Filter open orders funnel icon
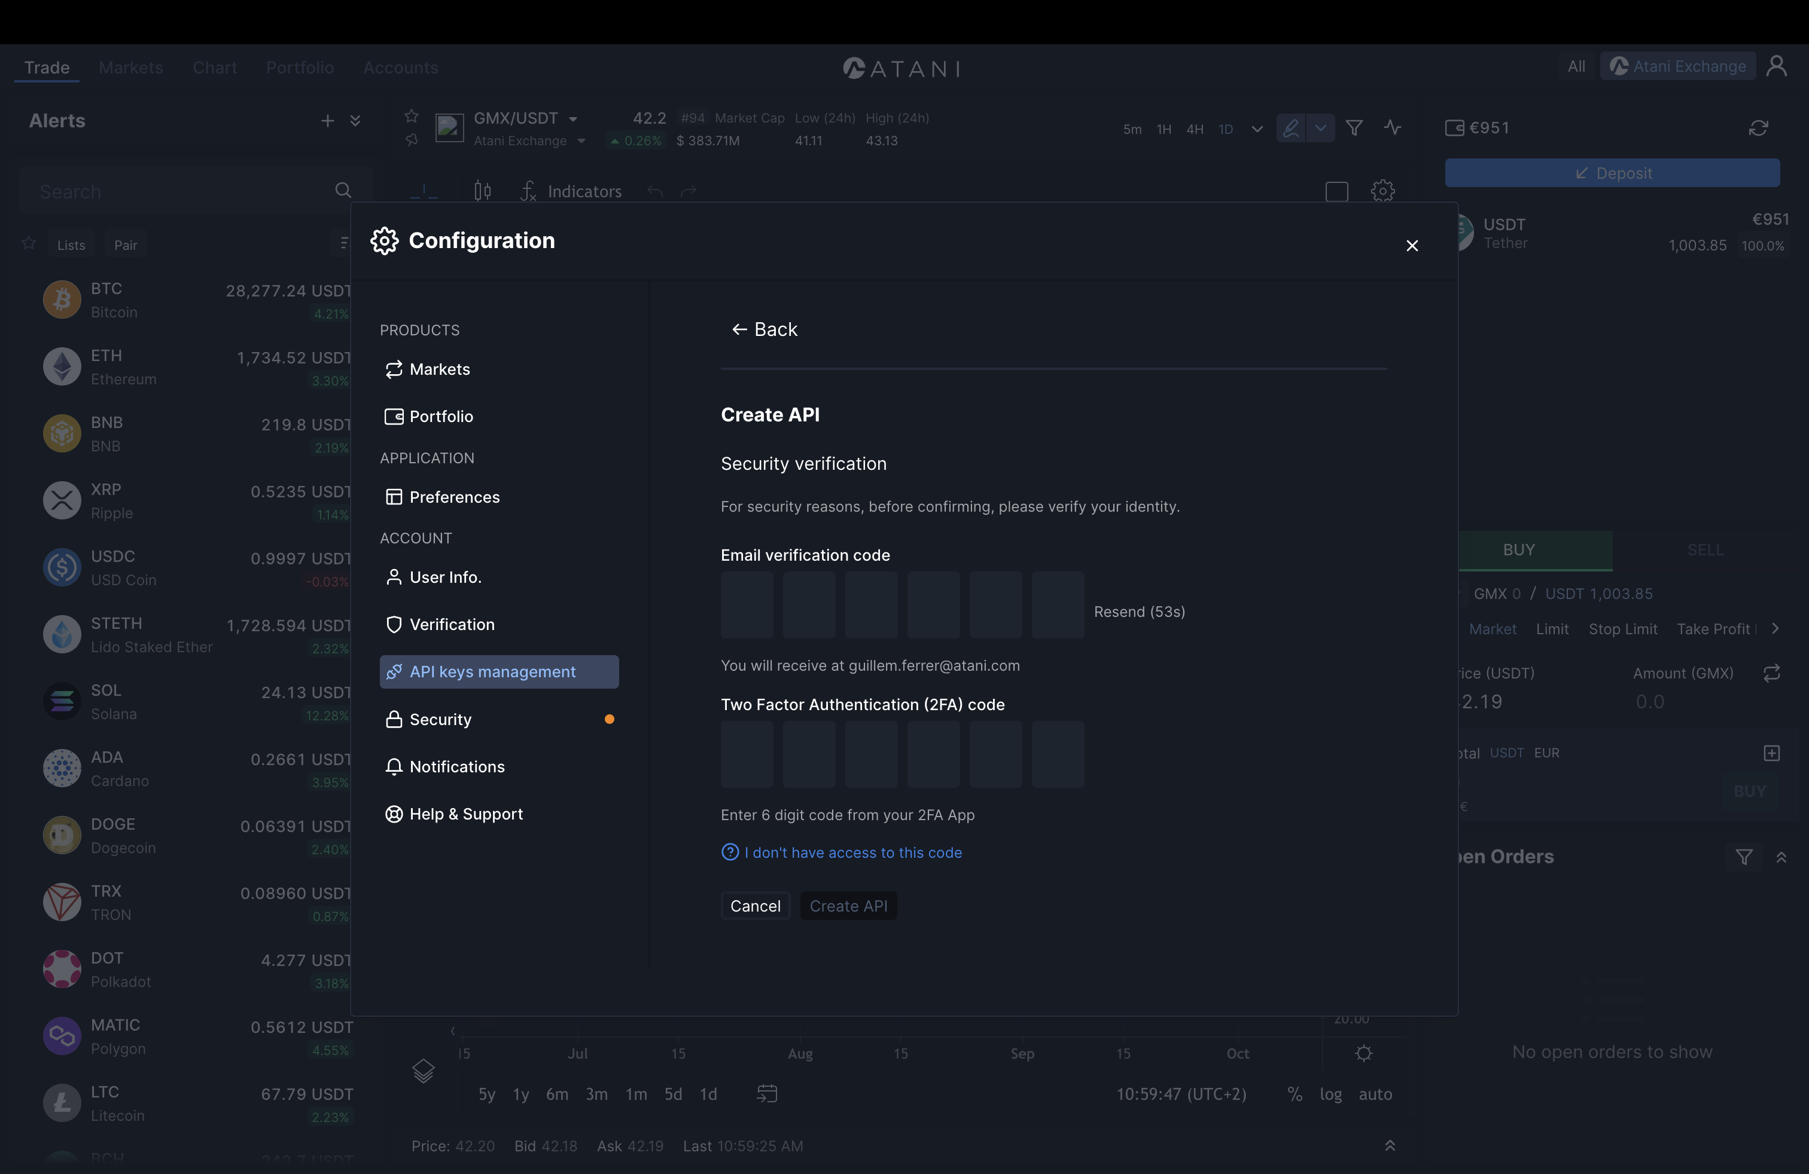 [1744, 857]
